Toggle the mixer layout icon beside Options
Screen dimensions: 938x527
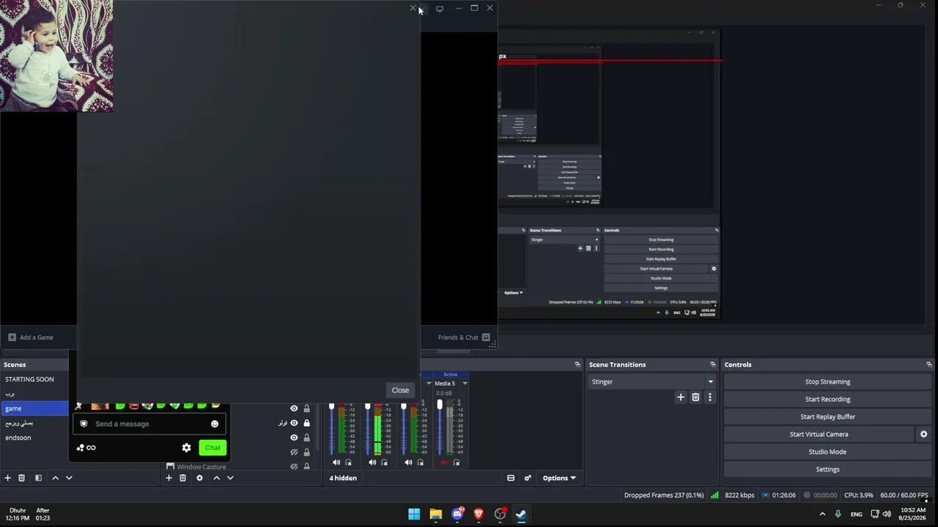tap(511, 478)
